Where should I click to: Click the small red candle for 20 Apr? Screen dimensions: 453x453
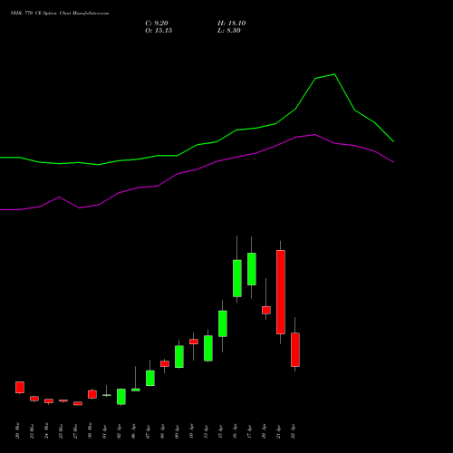(x=266, y=310)
